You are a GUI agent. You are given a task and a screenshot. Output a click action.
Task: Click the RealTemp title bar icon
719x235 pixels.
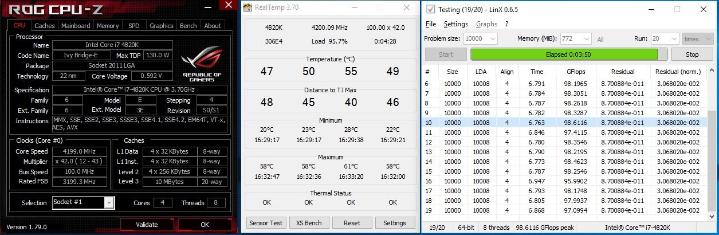point(247,8)
